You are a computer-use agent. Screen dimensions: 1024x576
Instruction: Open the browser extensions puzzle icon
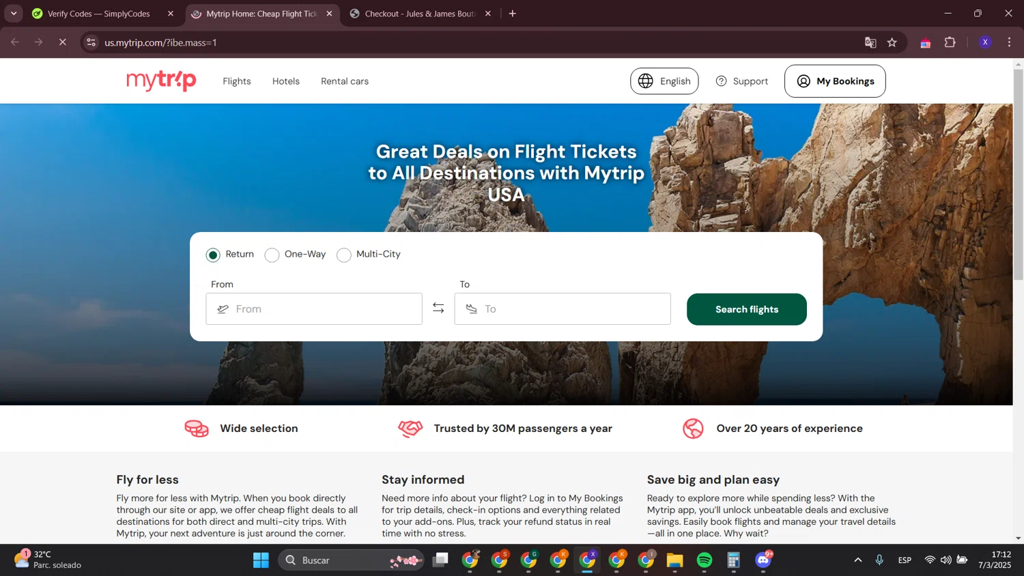950,42
